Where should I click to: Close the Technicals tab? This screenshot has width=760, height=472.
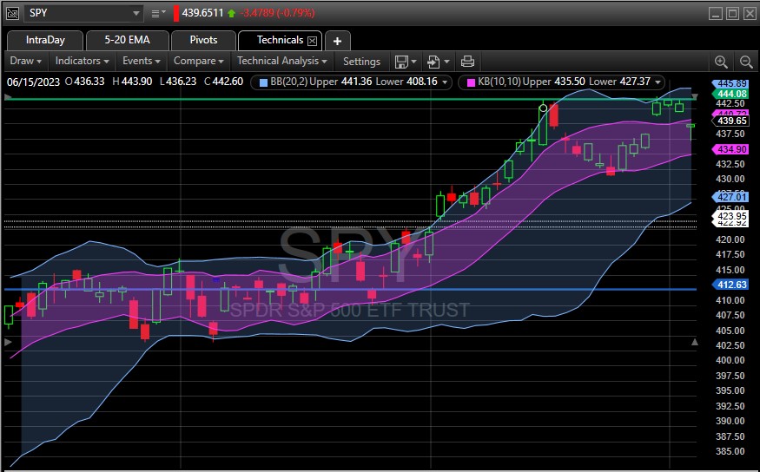pyautogui.click(x=314, y=41)
